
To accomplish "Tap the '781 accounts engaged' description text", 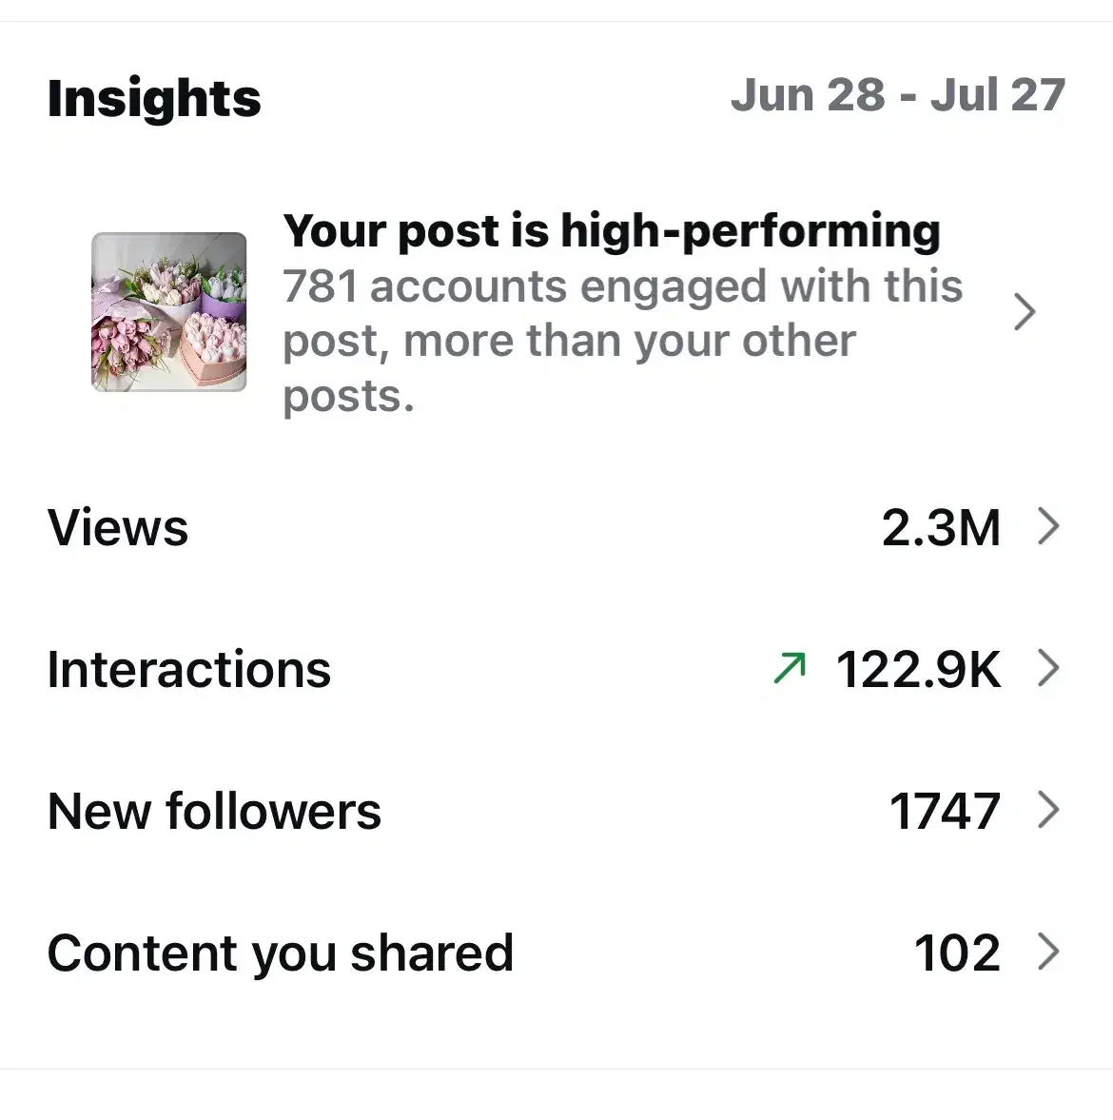I will tap(622, 286).
